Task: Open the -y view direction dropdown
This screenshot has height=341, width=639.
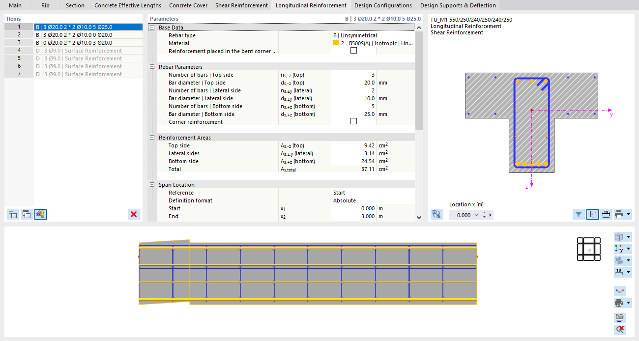Action: 629,249
